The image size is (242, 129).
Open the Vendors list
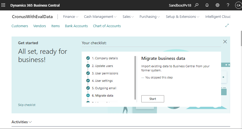pyautogui.click(x=40, y=26)
